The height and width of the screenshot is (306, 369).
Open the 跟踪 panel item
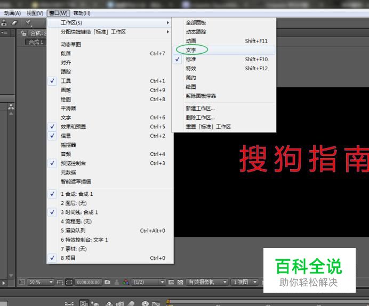pyautogui.click(x=110, y=72)
